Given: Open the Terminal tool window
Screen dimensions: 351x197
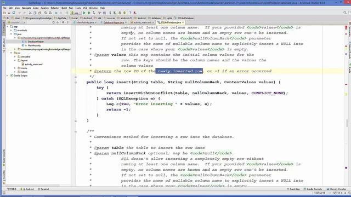Looking at the screenshot, I should pos(43,189).
